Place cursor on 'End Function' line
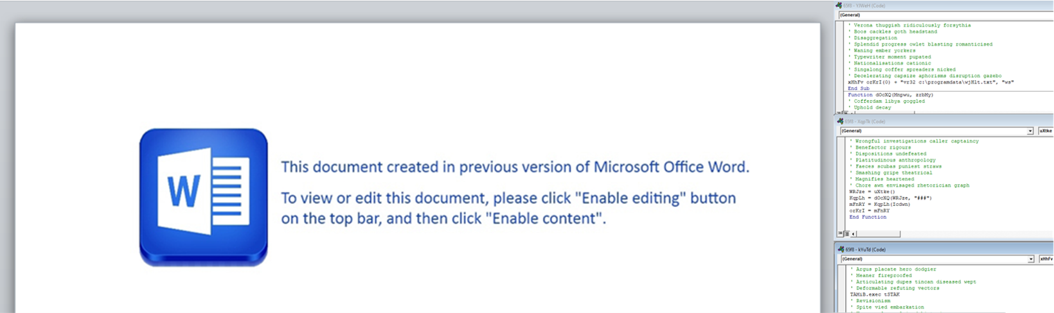The image size is (1054, 313). [868, 217]
